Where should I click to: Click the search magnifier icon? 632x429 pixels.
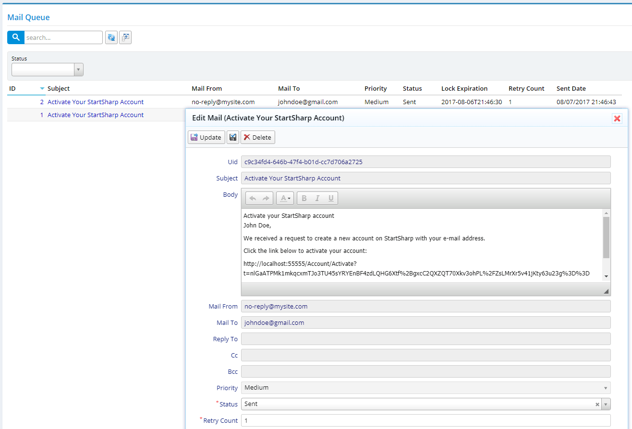15,37
